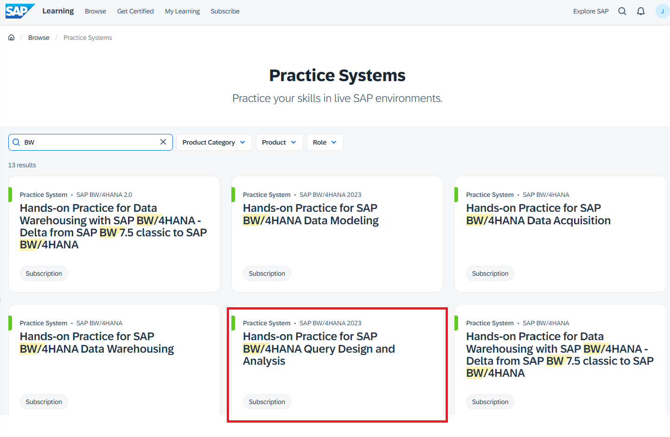670x437 pixels.
Task: Click the Browse breadcrumb link
Action: (x=39, y=38)
